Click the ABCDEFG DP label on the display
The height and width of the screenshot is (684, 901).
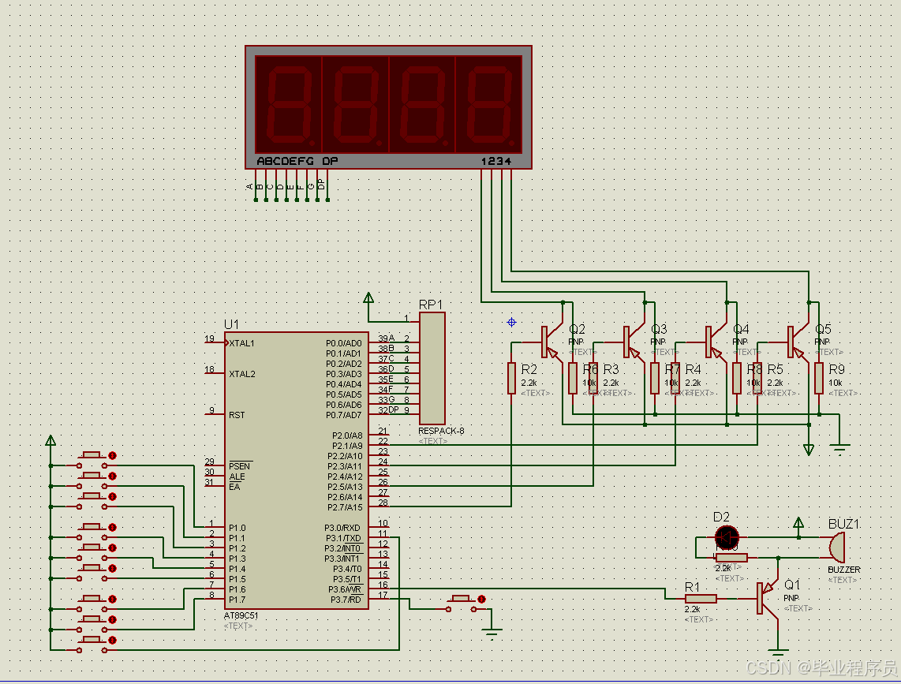297,161
